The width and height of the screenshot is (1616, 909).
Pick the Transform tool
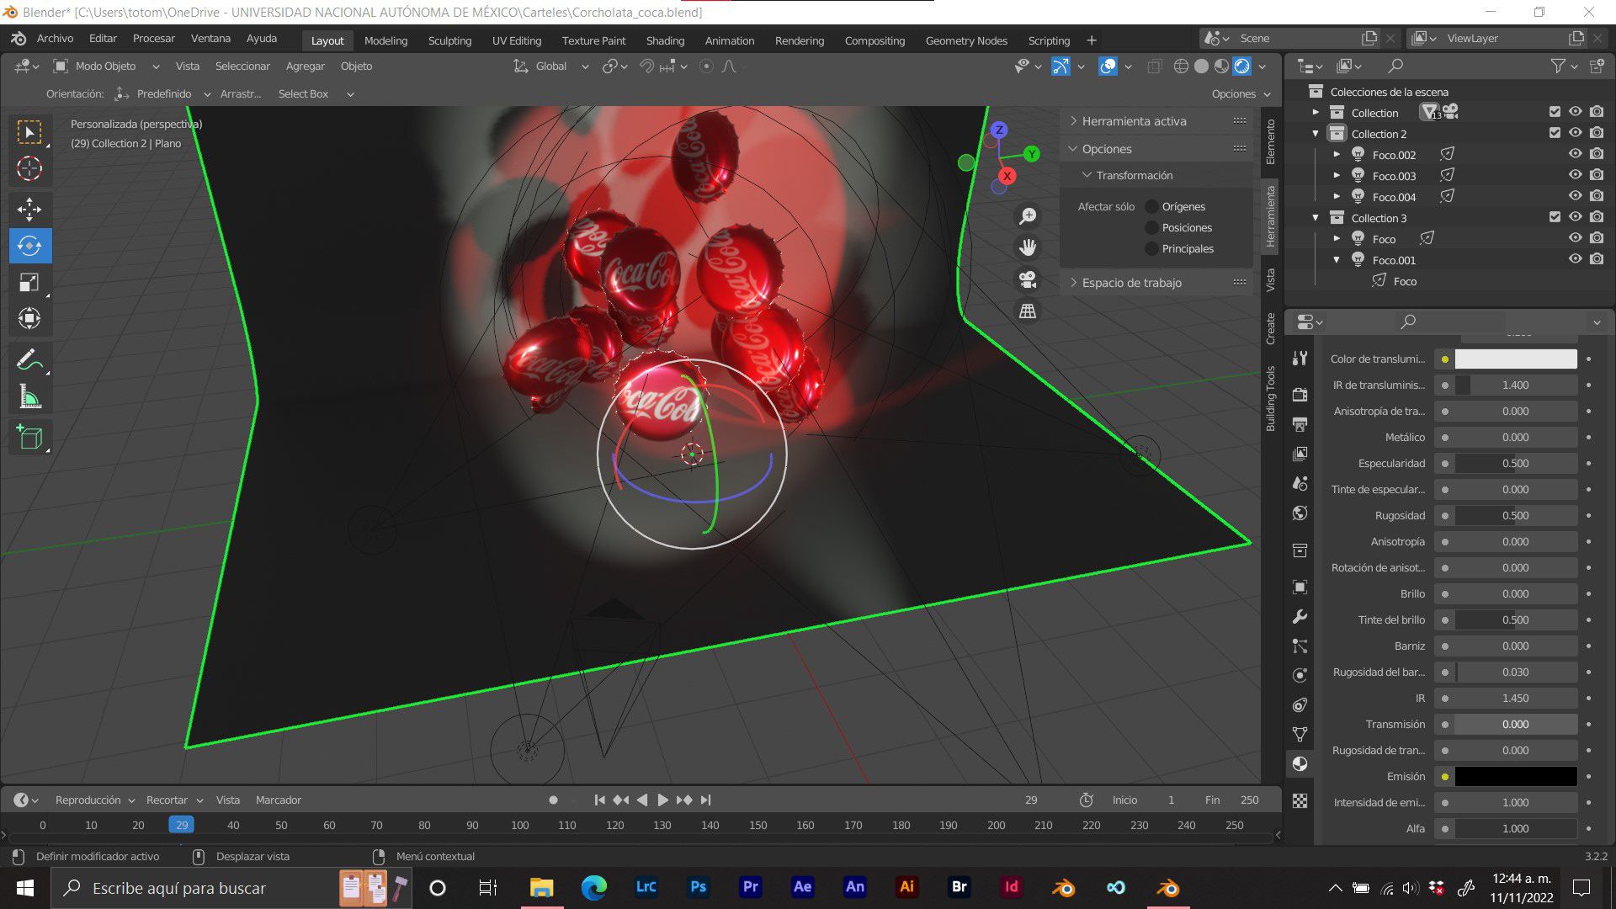click(x=29, y=318)
